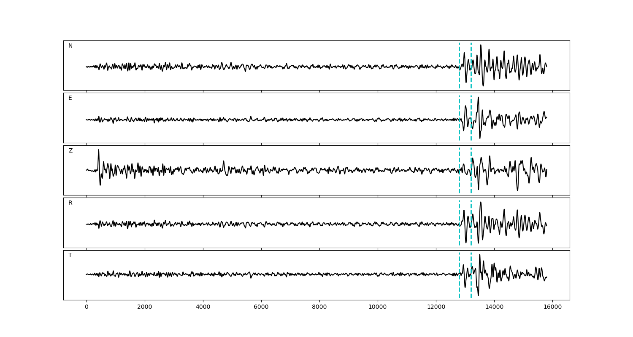
Task: Click the 12000 x-axis tick label
Action: coord(436,307)
